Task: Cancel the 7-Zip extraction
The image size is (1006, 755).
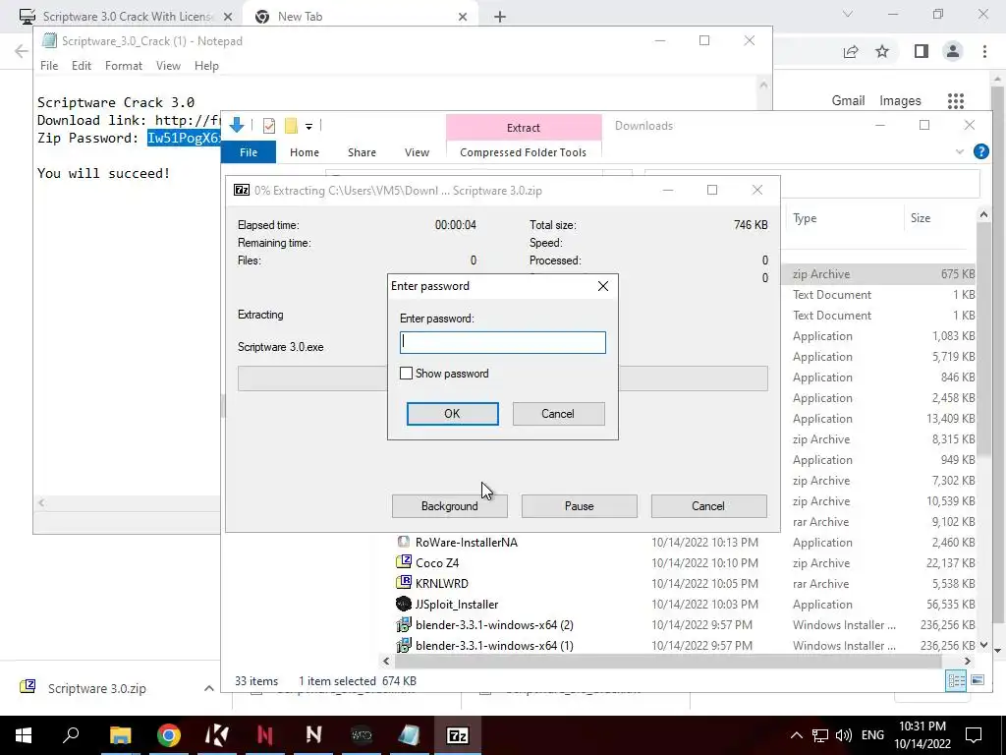Action: click(708, 506)
